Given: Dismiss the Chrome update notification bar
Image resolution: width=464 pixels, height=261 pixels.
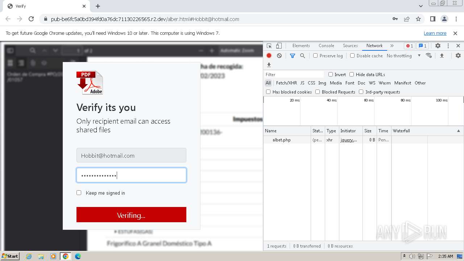Looking at the screenshot, I should pos(455,33).
